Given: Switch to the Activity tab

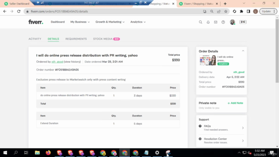Looking at the screenshot, I should pyautogui.click(x=35, y=39).
